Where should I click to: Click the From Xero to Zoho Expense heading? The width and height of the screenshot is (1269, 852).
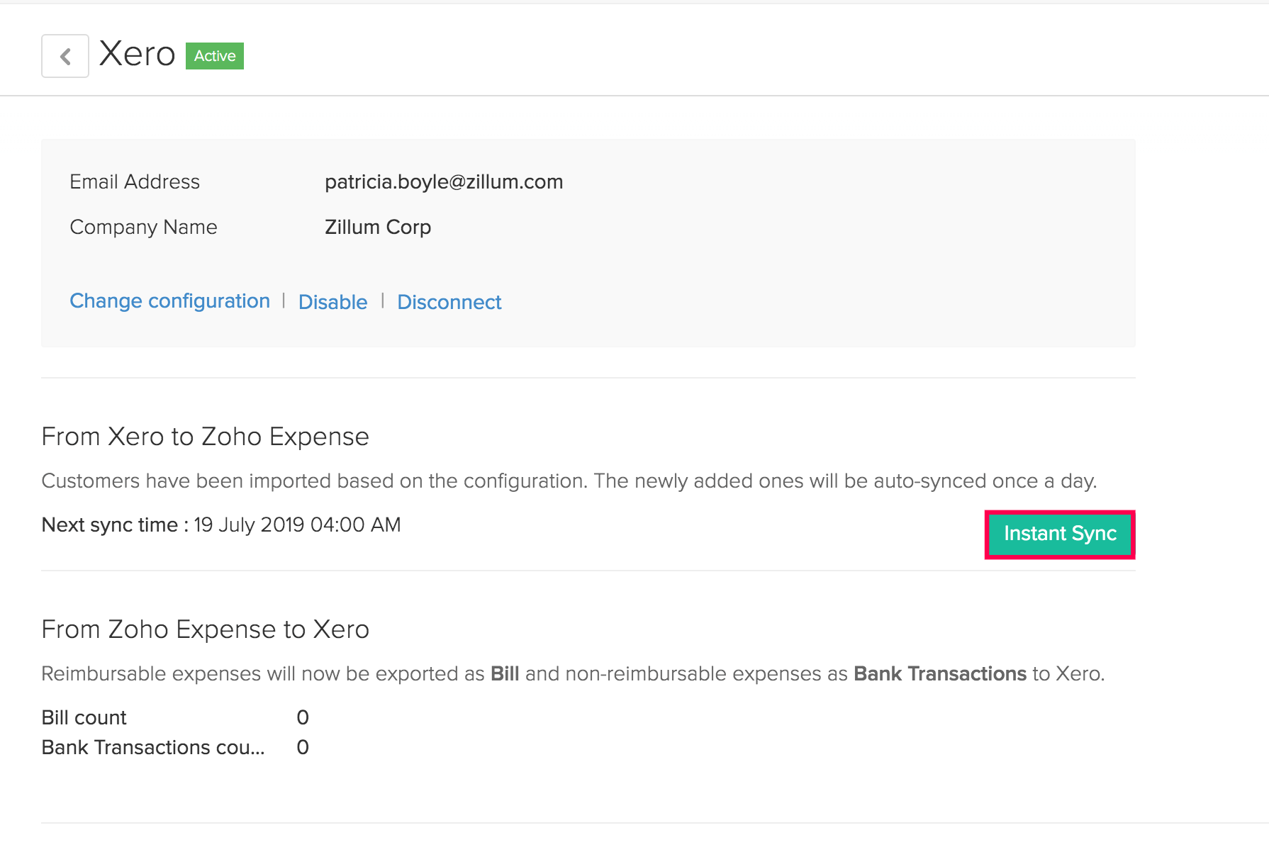point(205,437)
